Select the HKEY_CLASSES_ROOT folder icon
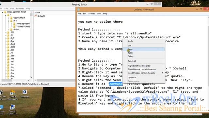Screen dimensions: 209x118 5,12
